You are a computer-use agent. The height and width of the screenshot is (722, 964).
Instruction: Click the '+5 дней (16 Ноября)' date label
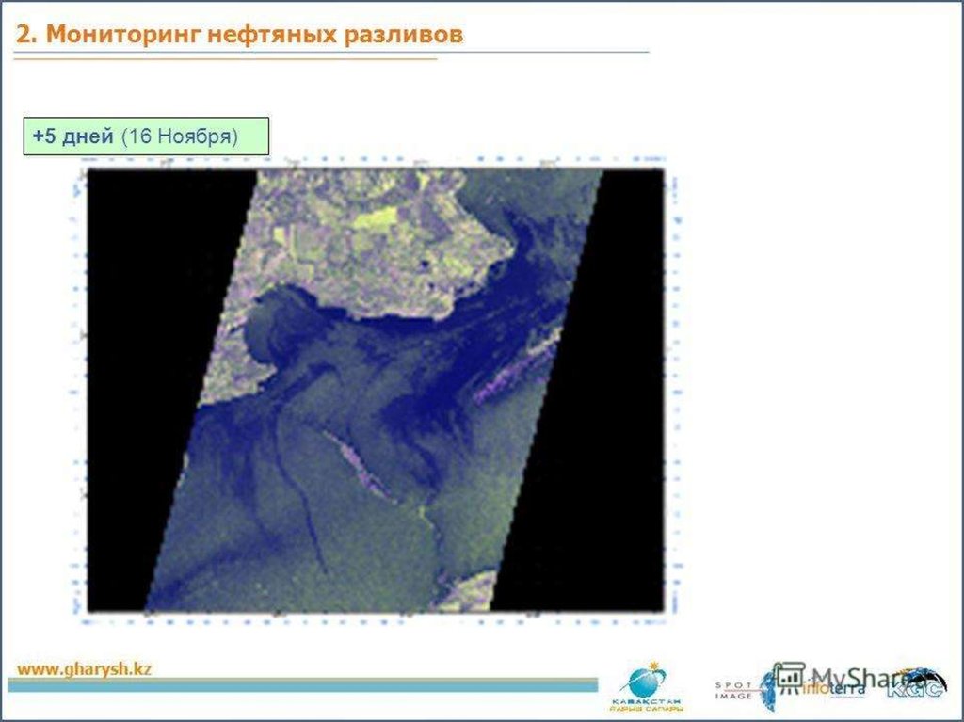146,136
